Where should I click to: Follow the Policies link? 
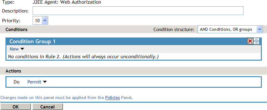(x=113, y=98)
